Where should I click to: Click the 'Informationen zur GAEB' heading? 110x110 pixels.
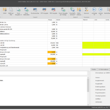click(x=103, y=73)
